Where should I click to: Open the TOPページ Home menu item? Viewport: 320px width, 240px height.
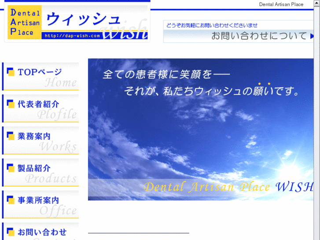click(40, 77)
